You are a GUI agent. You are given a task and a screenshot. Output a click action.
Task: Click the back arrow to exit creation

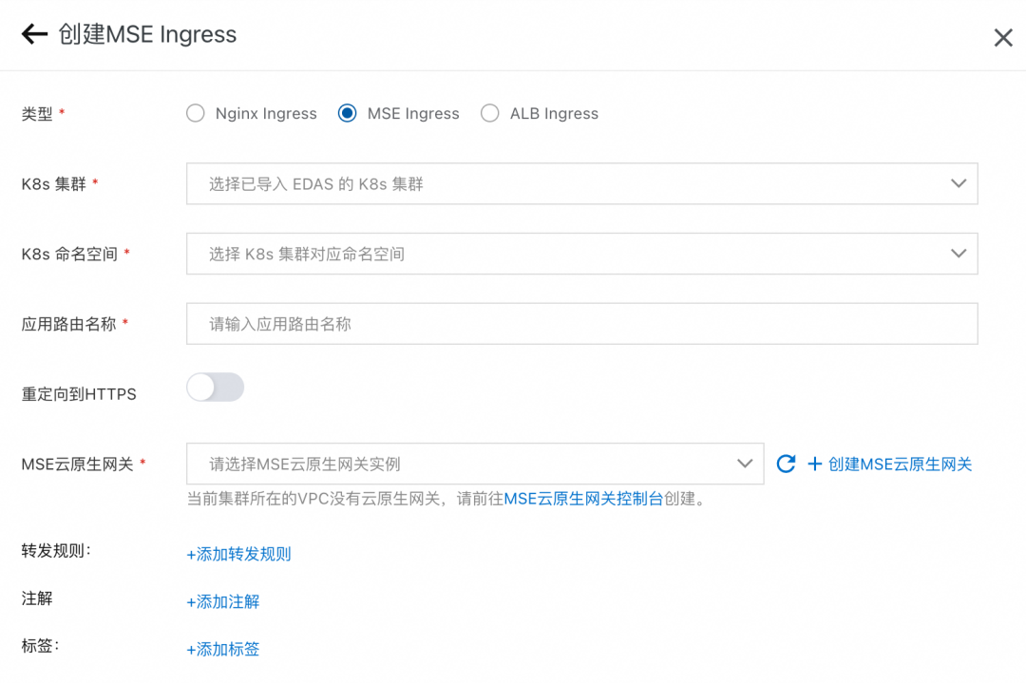[34, 34]
